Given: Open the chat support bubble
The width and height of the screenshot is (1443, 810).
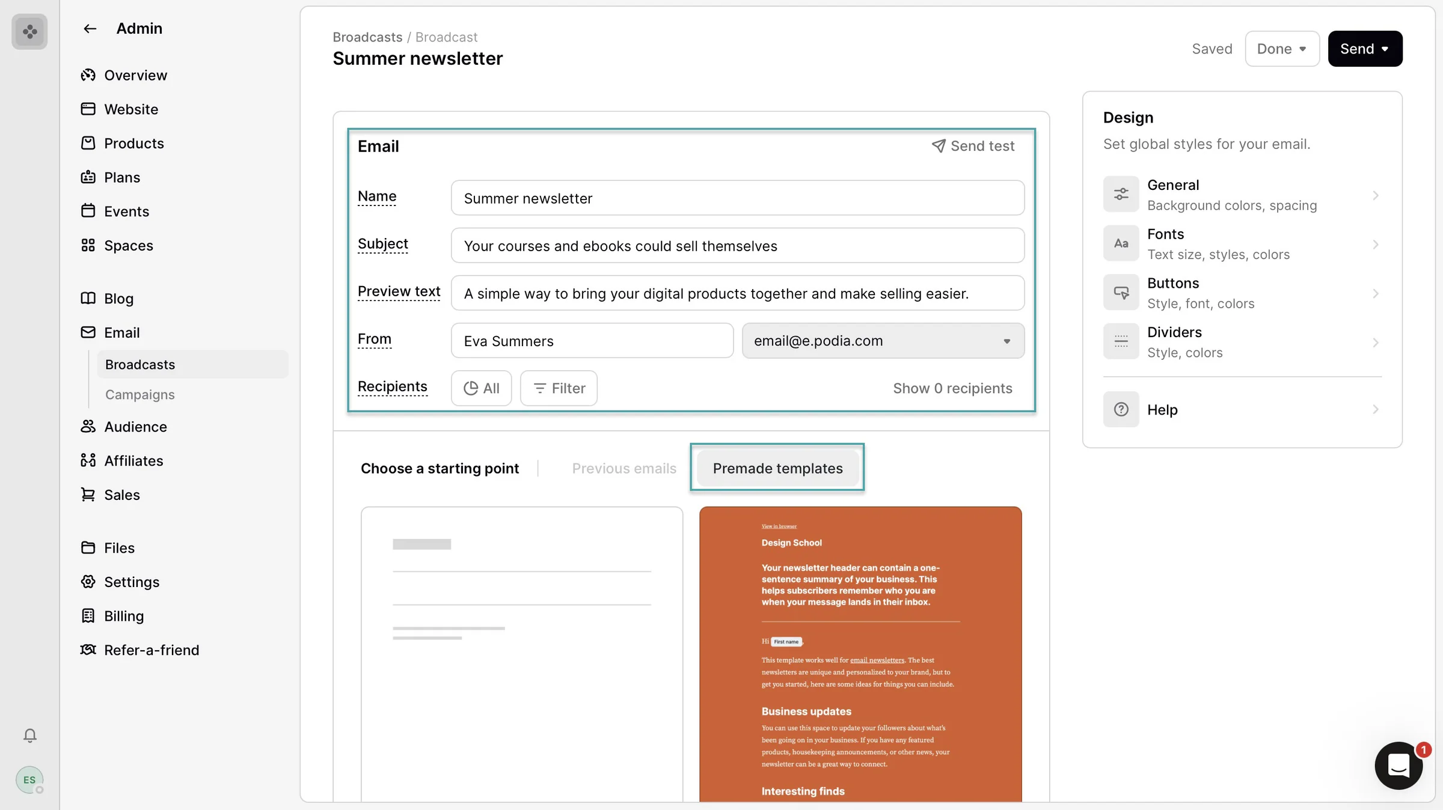Looking at the screenshot, I should pyautogui.click(x=1399, y=766).
